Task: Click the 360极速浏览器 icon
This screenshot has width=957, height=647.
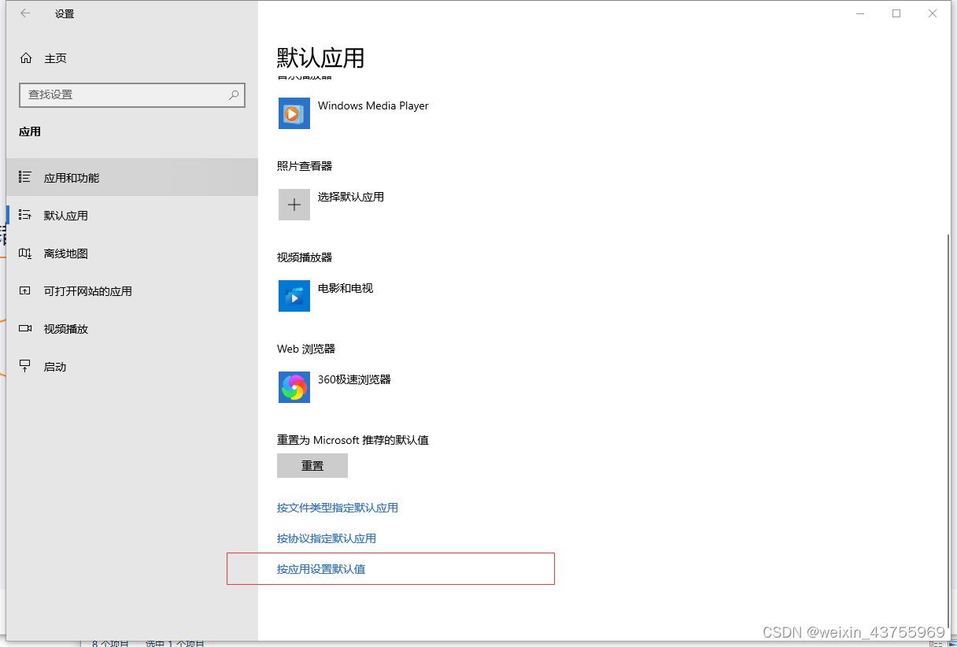Action: (294, 387)
